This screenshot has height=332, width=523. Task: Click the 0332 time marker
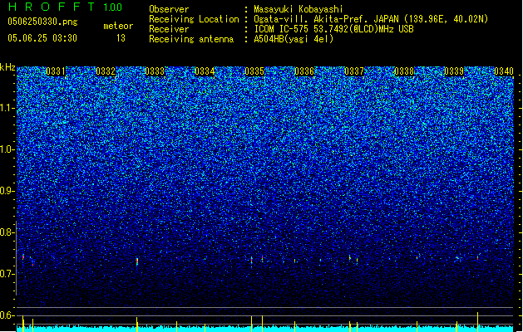click(x=106, y=71)
